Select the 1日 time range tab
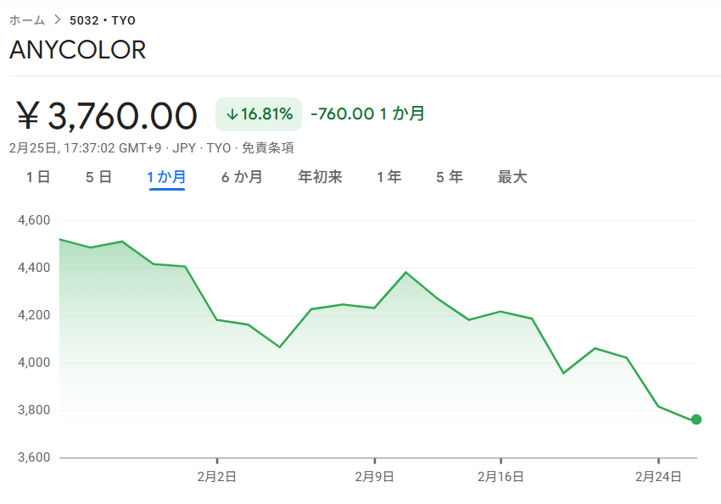The width and height of the screenshot is (721, 504). (38, 177)
